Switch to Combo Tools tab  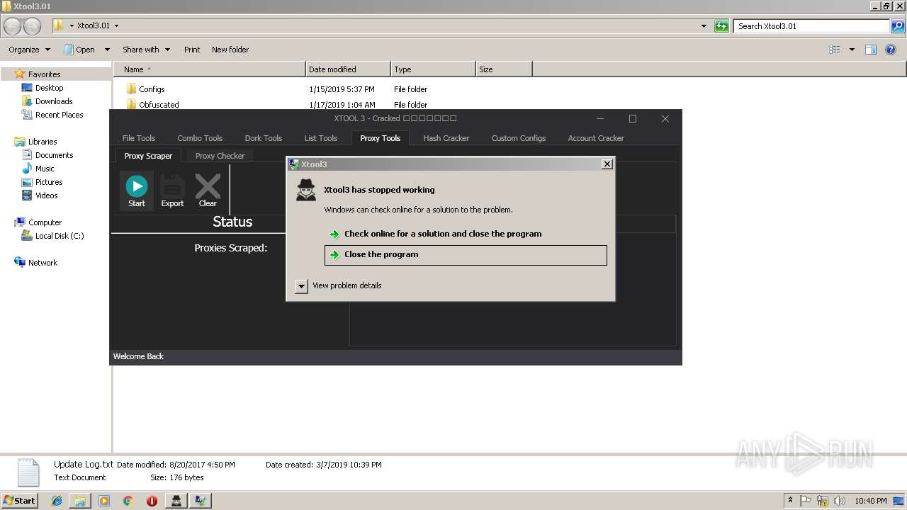coord(200,138)
